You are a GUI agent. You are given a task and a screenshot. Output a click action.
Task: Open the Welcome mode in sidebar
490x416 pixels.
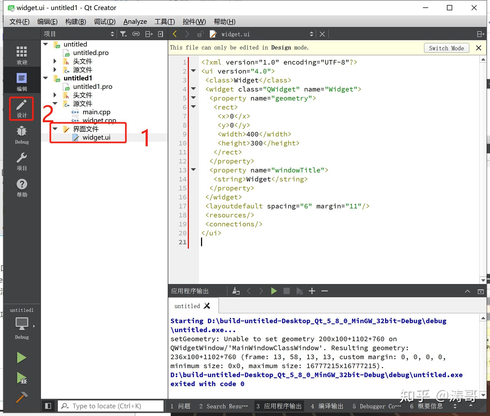point(22,55)
